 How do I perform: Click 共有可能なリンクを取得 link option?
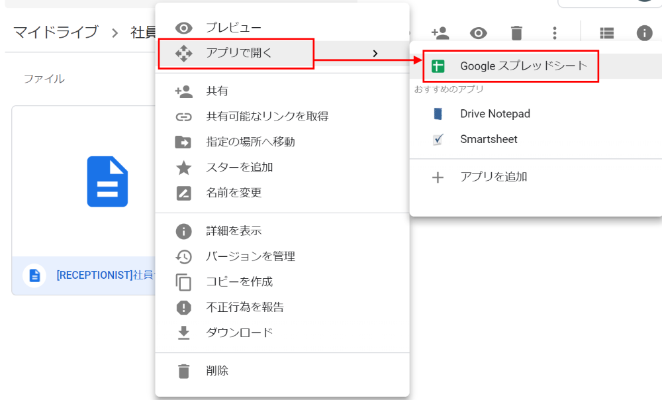pos(267,117)
